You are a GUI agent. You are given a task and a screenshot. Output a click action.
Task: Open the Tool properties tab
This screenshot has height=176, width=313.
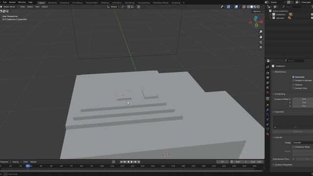click(268, 67)
